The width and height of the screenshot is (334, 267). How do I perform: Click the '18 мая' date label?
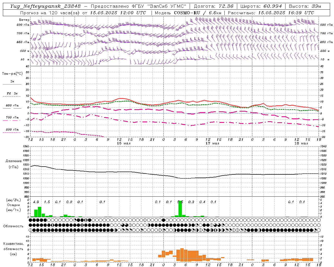301,143
